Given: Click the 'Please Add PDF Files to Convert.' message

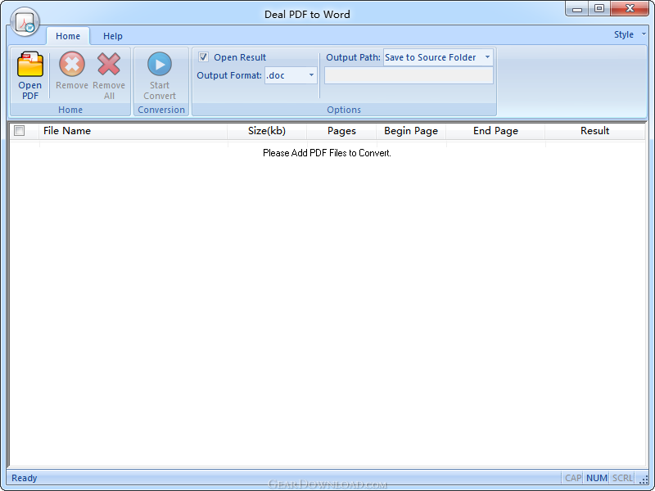Looking at the screenshot, I should pyautogui.click(x=327, y=153).
